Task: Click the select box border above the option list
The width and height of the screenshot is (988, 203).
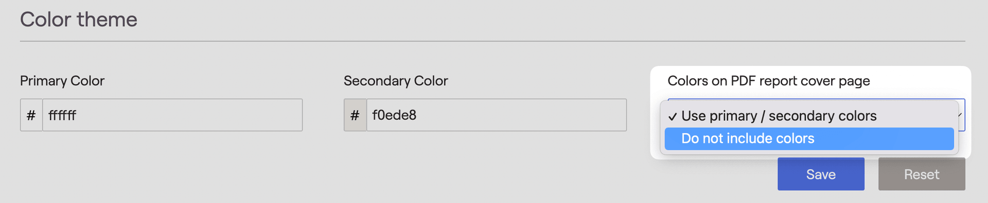Action: [x=816, y=99]
